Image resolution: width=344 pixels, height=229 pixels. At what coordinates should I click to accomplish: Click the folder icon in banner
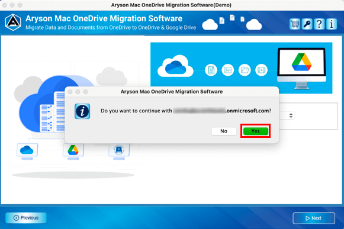point(245,70)
